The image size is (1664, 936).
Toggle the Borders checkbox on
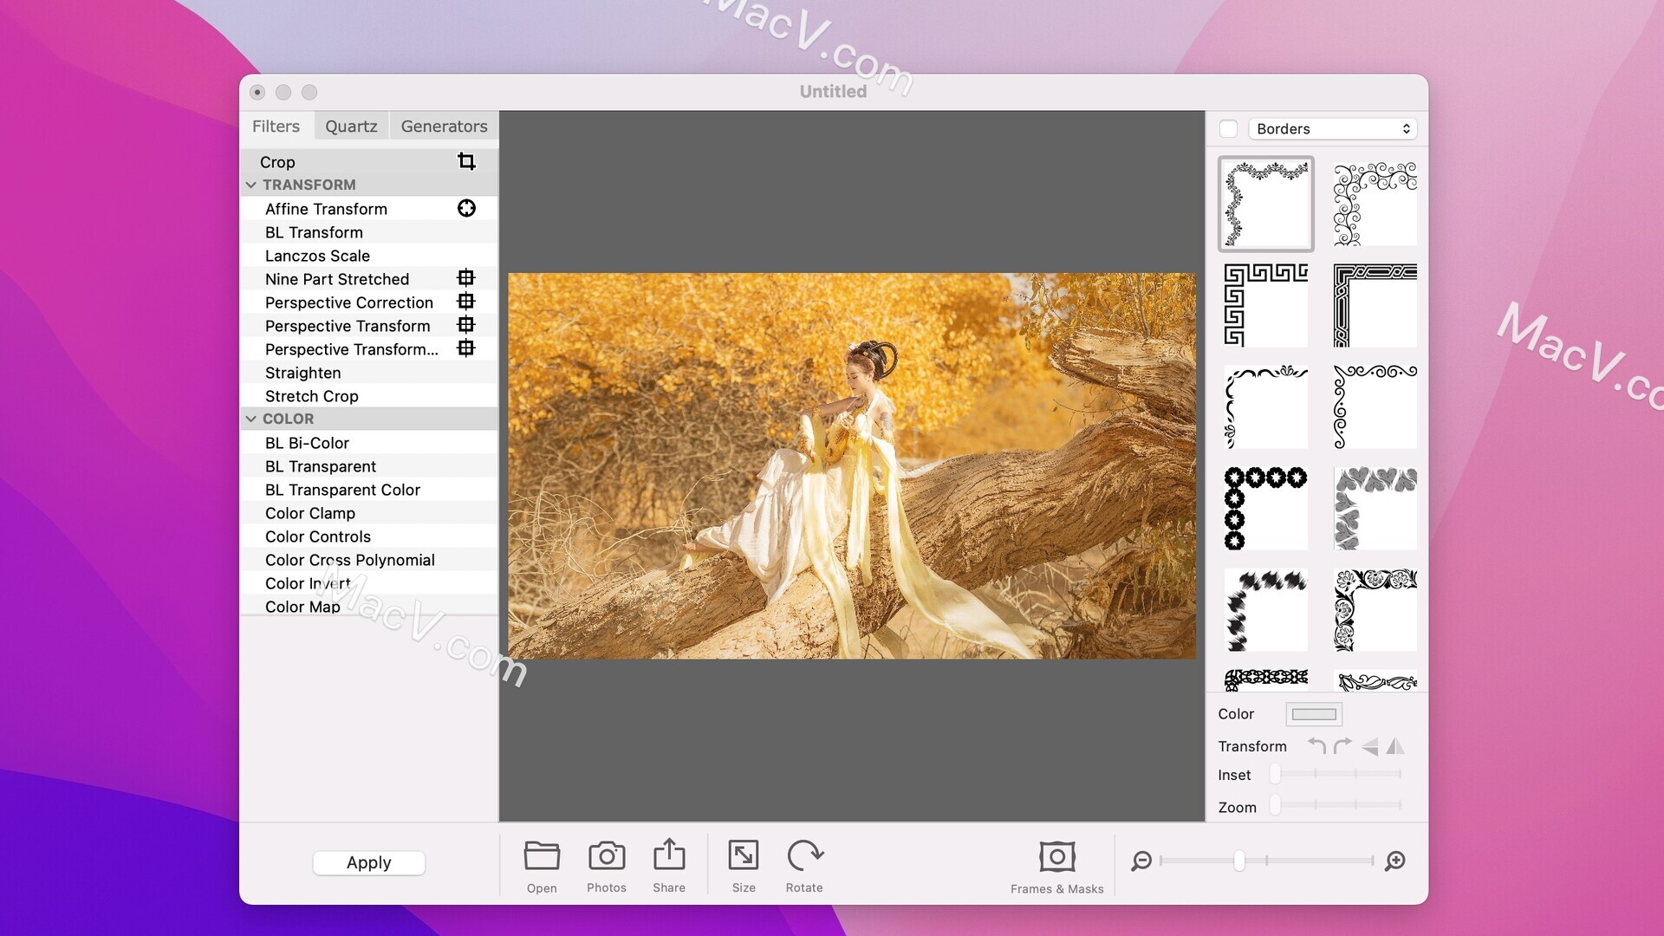click(1229, 128)
